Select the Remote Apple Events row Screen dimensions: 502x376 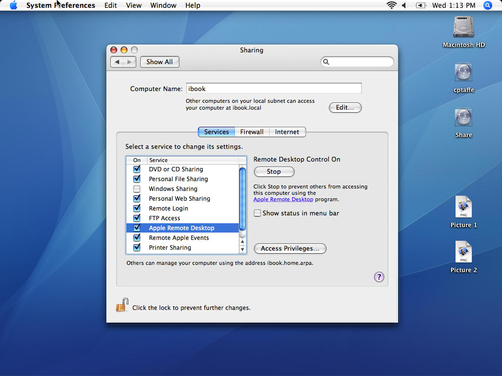point(182,237)
